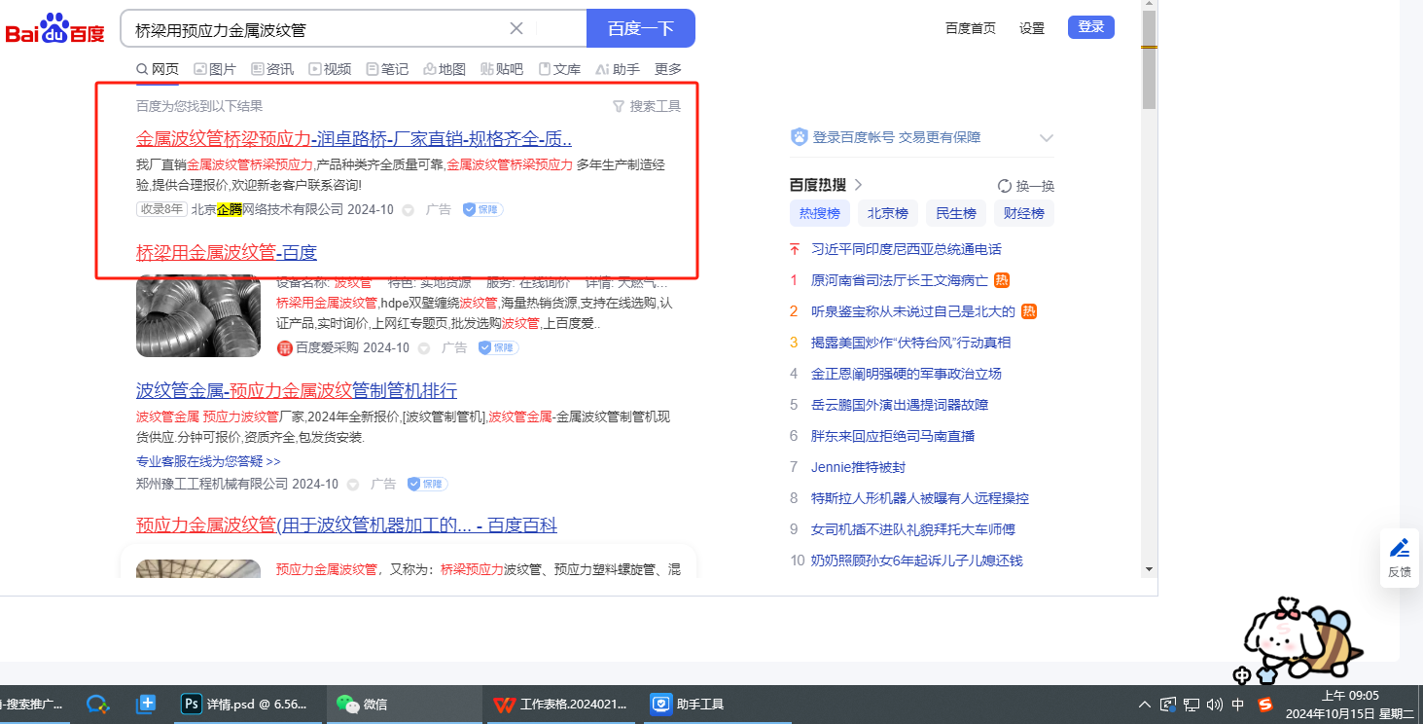Open WPS 工作表格 in the taskbar
The image size is (1423, 724).
(560, 705)
